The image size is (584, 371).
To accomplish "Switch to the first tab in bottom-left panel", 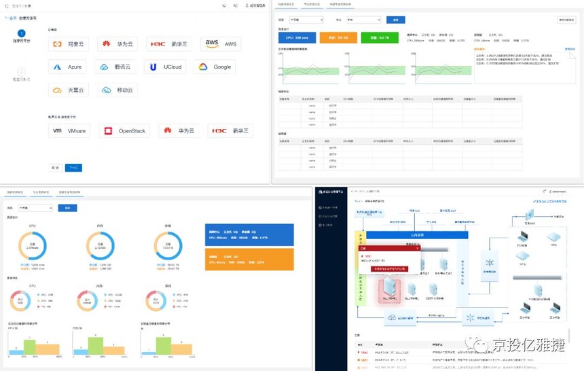I will (15, 192).
